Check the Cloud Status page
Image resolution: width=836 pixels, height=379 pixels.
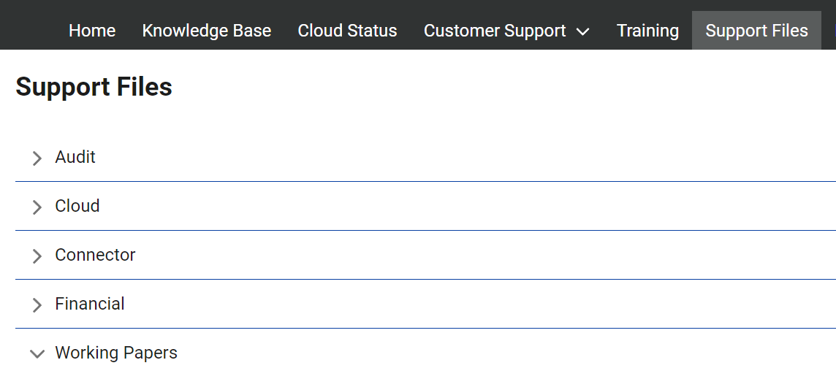[x=347, y=31]
